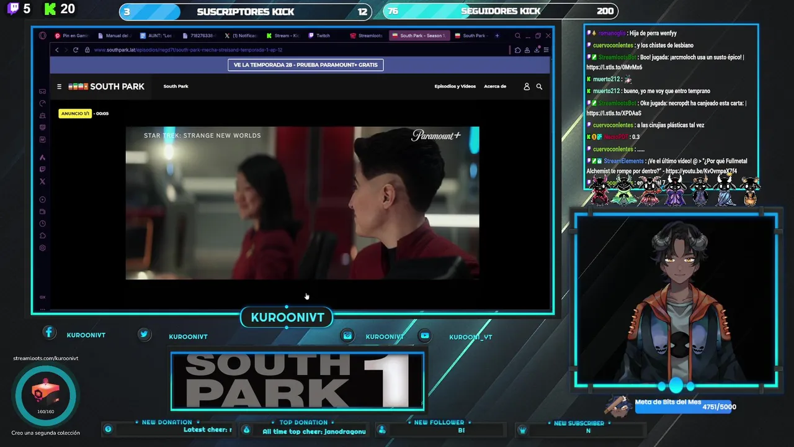794x447 pixels.
Task: Click the Star Trek ad video player
Action: pos(302,203)
